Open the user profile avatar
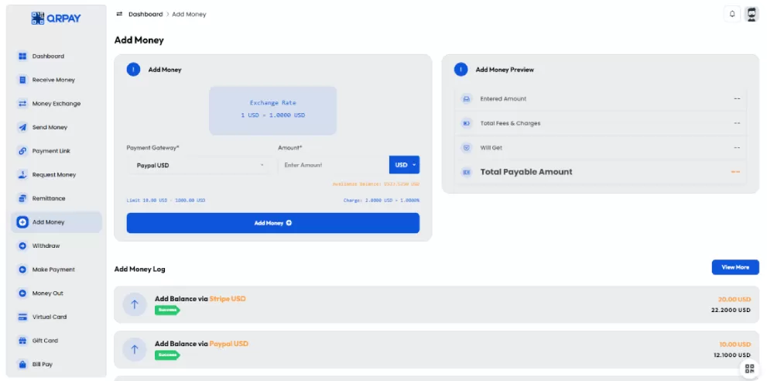The image size is (767, 381). click(x=752, y=14)
